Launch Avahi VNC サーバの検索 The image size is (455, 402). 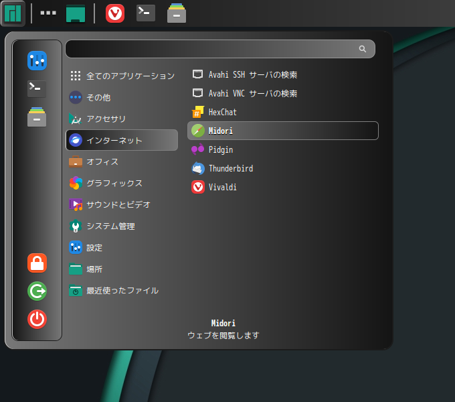tap(283, 93)
